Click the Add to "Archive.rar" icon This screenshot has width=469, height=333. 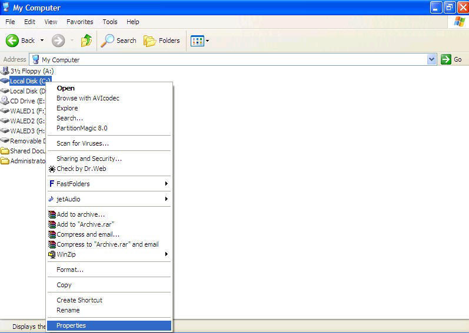[52, 224]
